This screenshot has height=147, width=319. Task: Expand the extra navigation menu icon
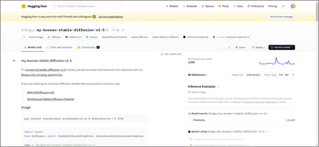(x=283, y=6)
